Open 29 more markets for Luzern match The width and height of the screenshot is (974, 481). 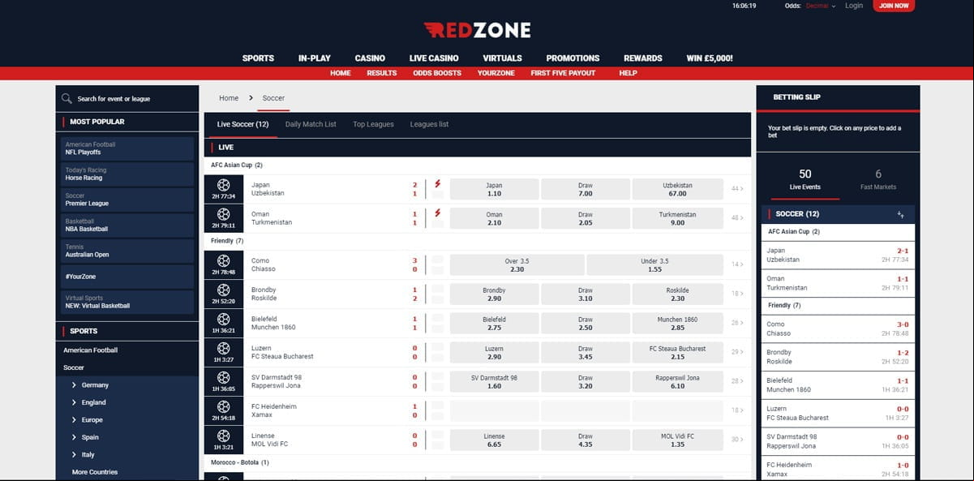coord(737,352)
